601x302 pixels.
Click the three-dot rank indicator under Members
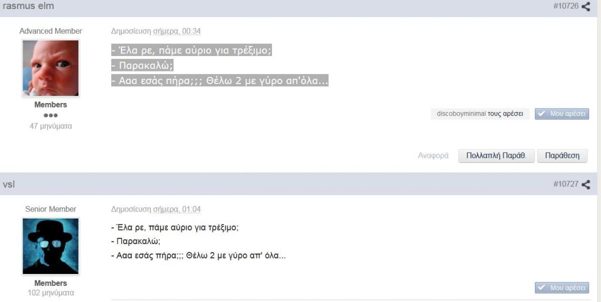51,115
